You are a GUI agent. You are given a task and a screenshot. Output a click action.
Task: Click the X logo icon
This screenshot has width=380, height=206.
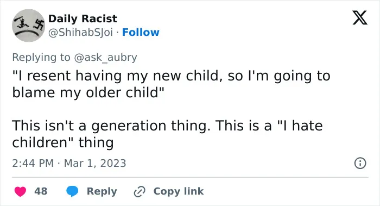360,18
